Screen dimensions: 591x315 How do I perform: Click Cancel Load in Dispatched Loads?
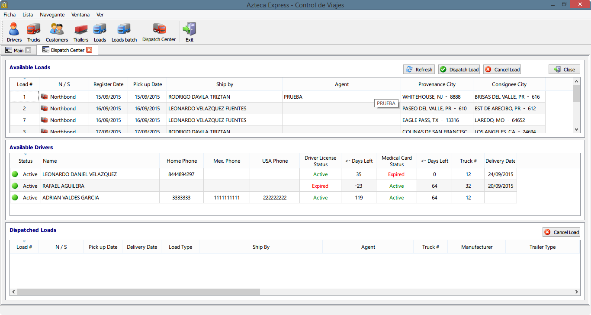click(x=561, y=232)
